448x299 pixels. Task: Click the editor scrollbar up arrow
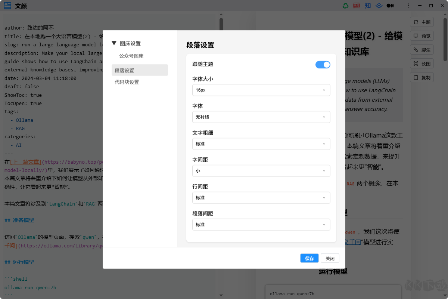(221, 15)
